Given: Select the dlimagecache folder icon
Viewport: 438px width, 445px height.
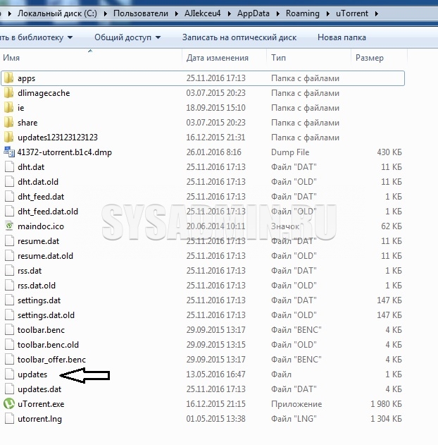Looking at the screenshot, I should coord(9,93).
